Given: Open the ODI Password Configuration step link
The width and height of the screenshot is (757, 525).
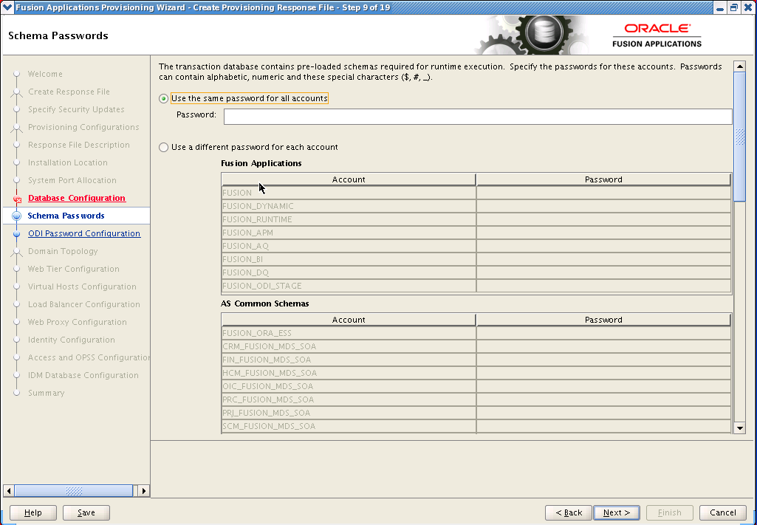Looking at the screenshot, I should tap(84, 233).
